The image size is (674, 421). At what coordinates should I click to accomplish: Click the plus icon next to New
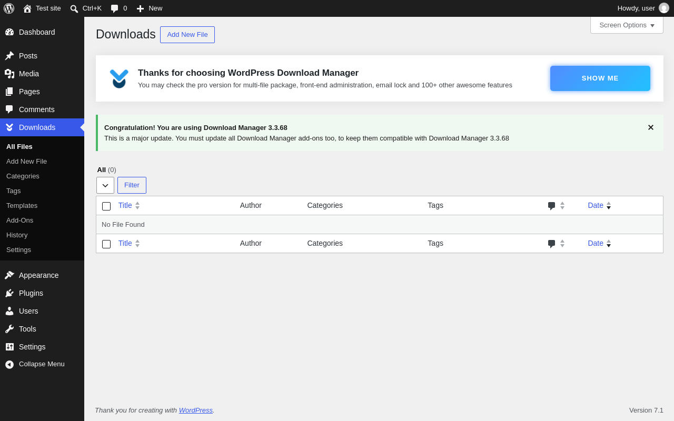click(x=140, y=8)
